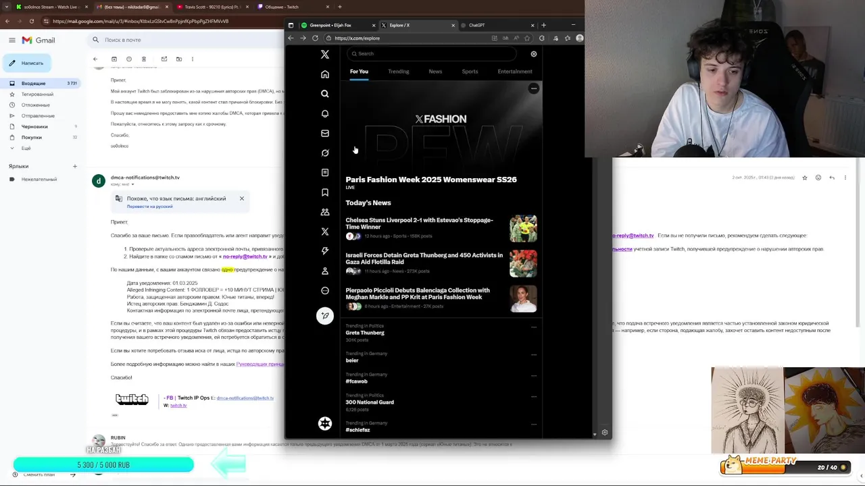Open Premium X icon in sidebar

325,232
